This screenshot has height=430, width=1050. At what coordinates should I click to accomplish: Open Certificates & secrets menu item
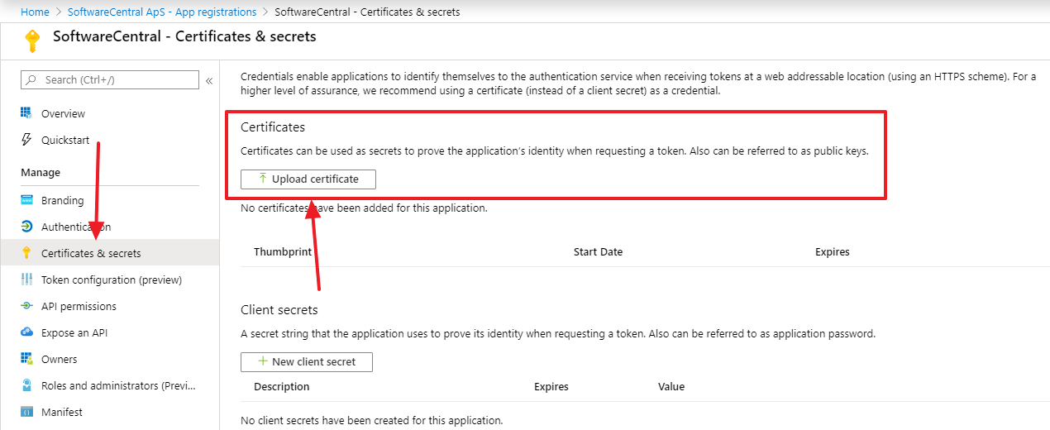(91, 253)
